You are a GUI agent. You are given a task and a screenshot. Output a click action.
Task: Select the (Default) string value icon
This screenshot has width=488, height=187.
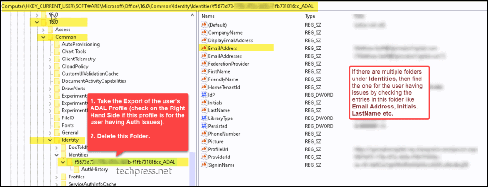(x=204, y=25)
